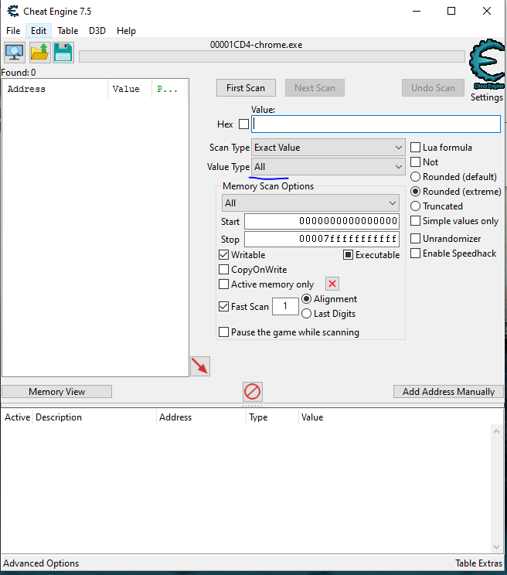Expand memory region All dropdown

pos(311,203)
